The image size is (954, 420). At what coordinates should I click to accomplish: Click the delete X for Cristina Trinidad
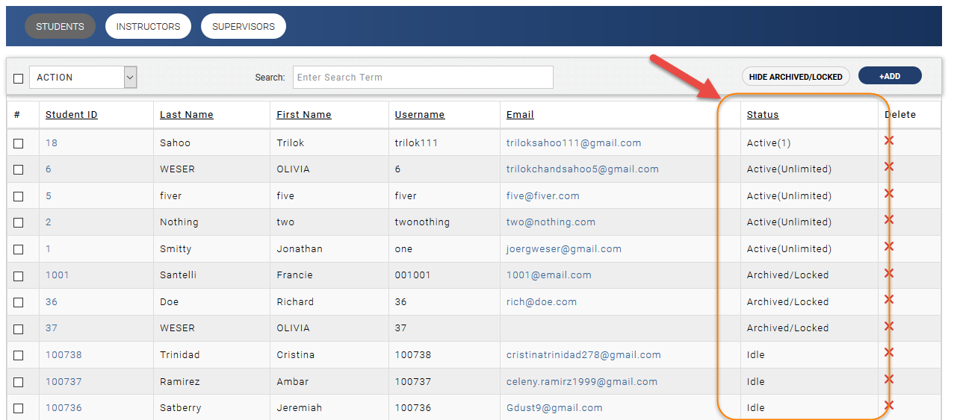tap(889, 352)
